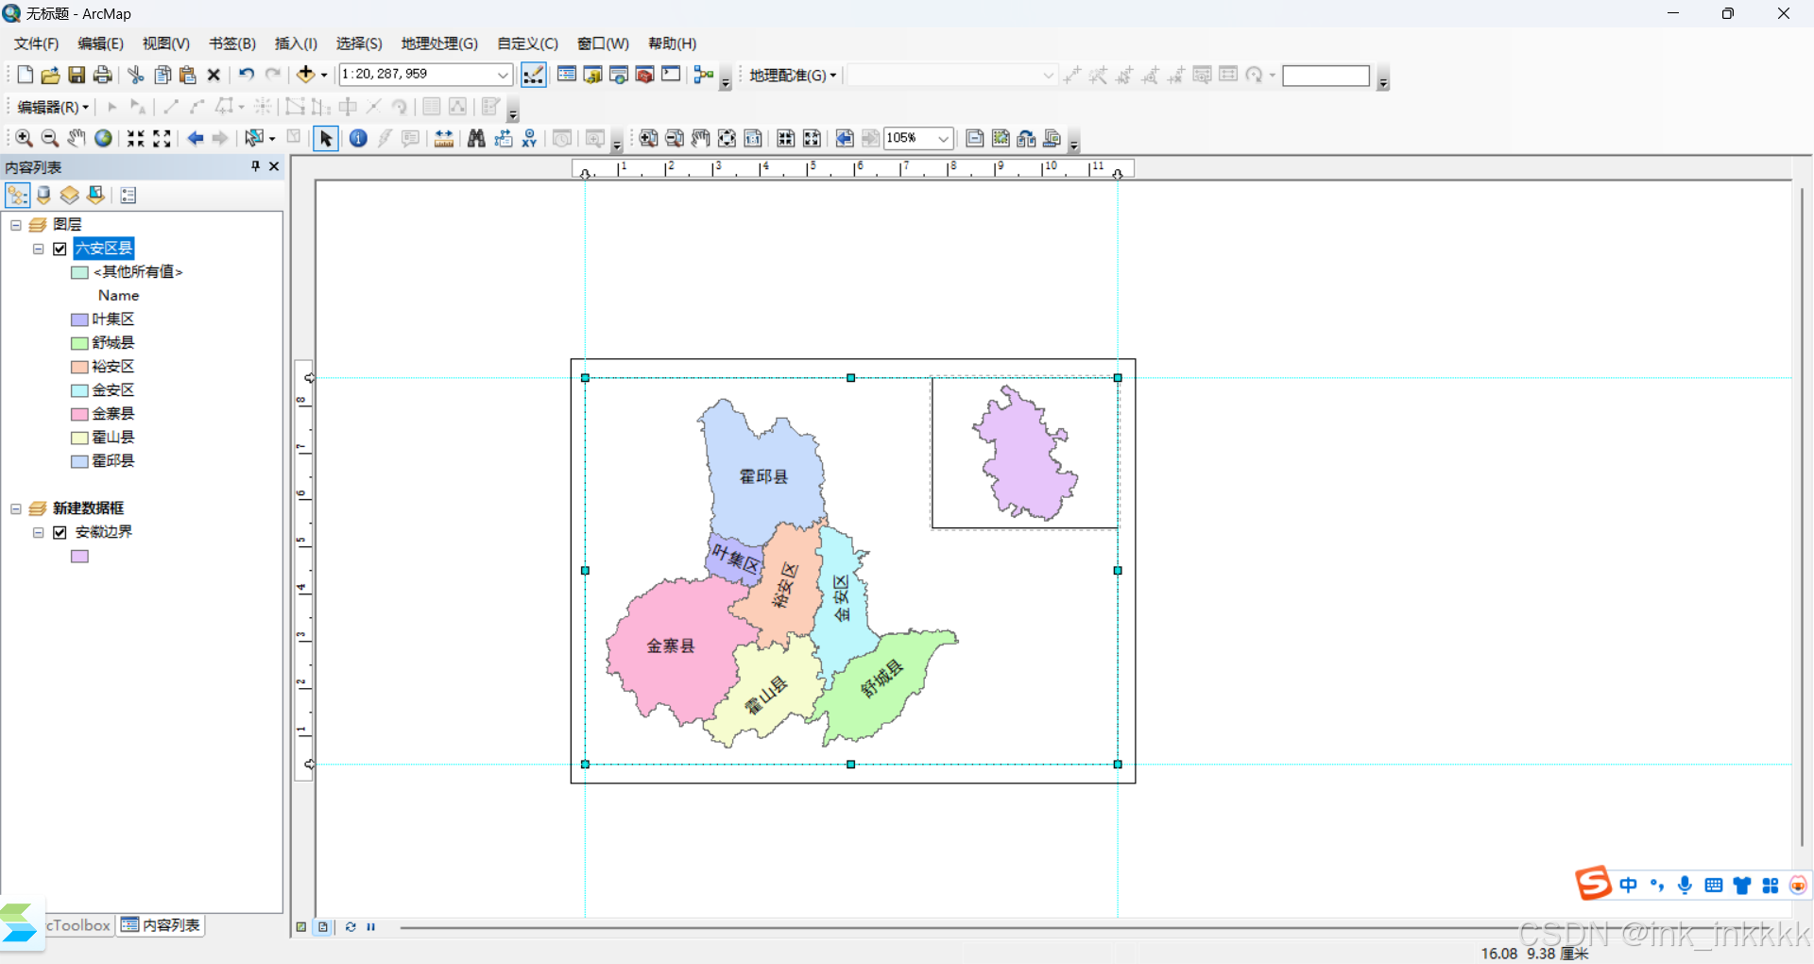Open the 地理处理(G) menu
This screenshot has height=964, width=1814.
(439, 43)
